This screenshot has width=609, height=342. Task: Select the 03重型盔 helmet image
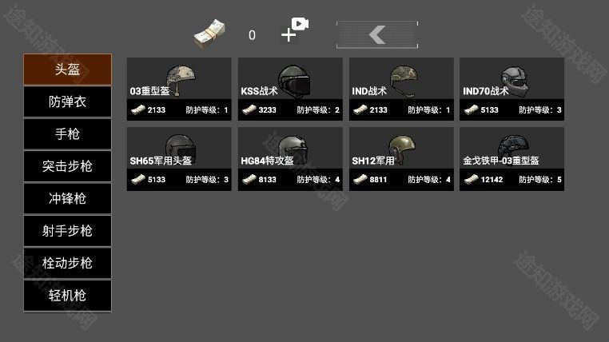point(180,80)
